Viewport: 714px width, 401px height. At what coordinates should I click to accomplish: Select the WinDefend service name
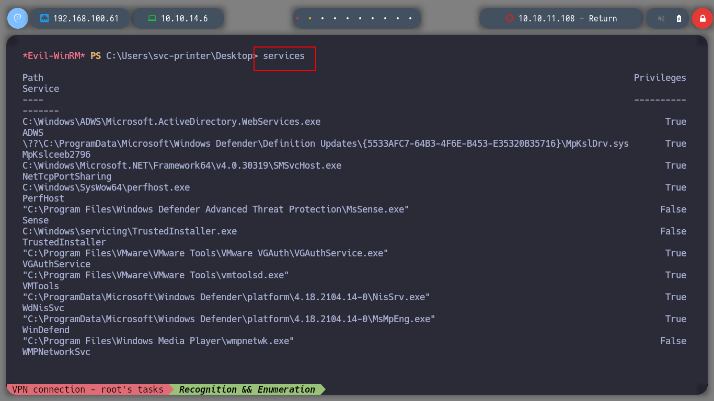[46, 330]
